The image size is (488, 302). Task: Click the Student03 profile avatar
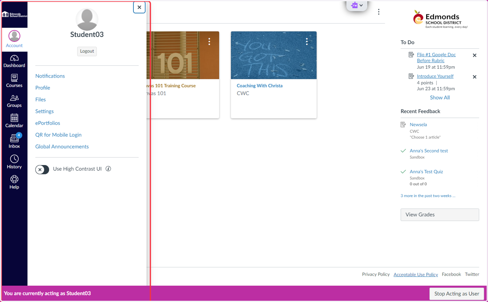pos(87,19)
